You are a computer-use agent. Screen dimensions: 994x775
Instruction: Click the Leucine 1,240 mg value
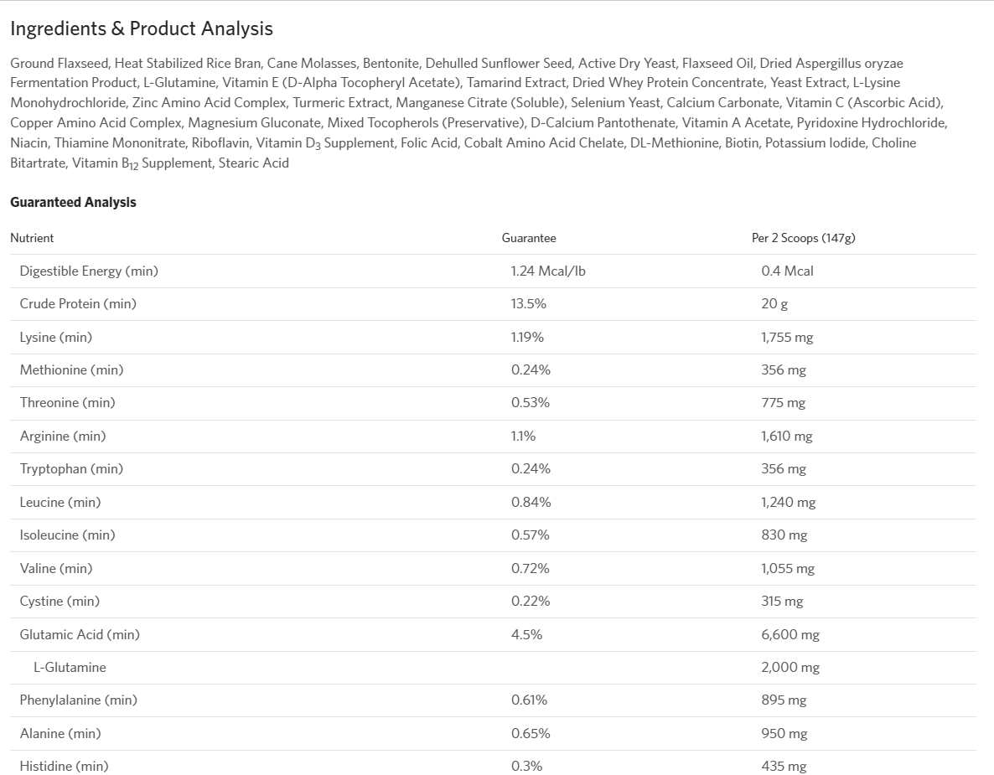788,503
